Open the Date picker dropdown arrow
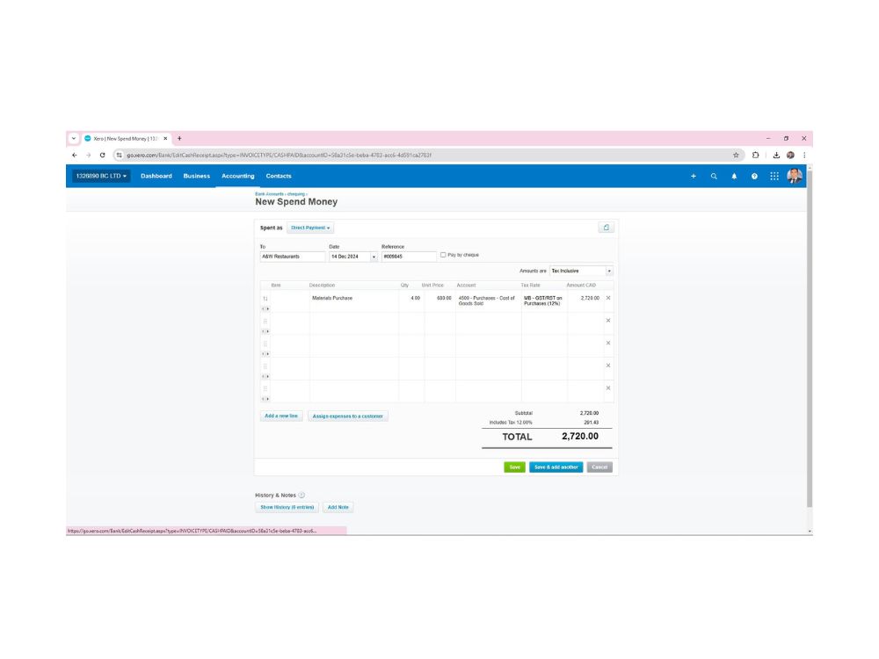The height and width of the screenshot is (659, 879). point(374,257)
